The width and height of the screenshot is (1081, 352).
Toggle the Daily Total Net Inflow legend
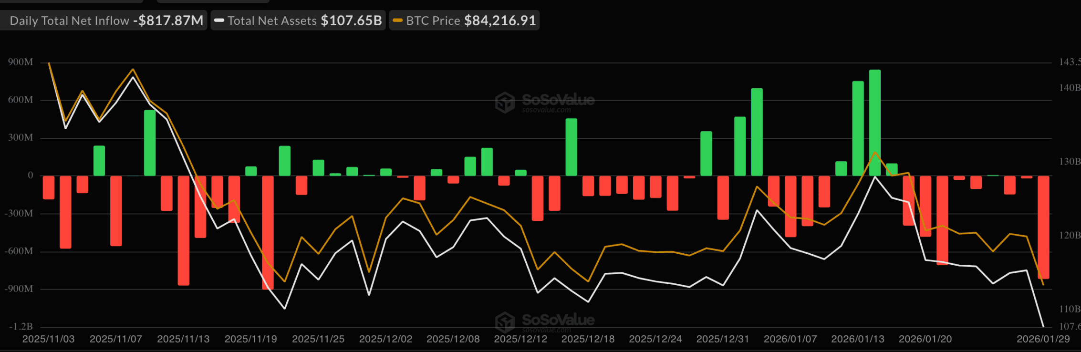click(69, 21)
